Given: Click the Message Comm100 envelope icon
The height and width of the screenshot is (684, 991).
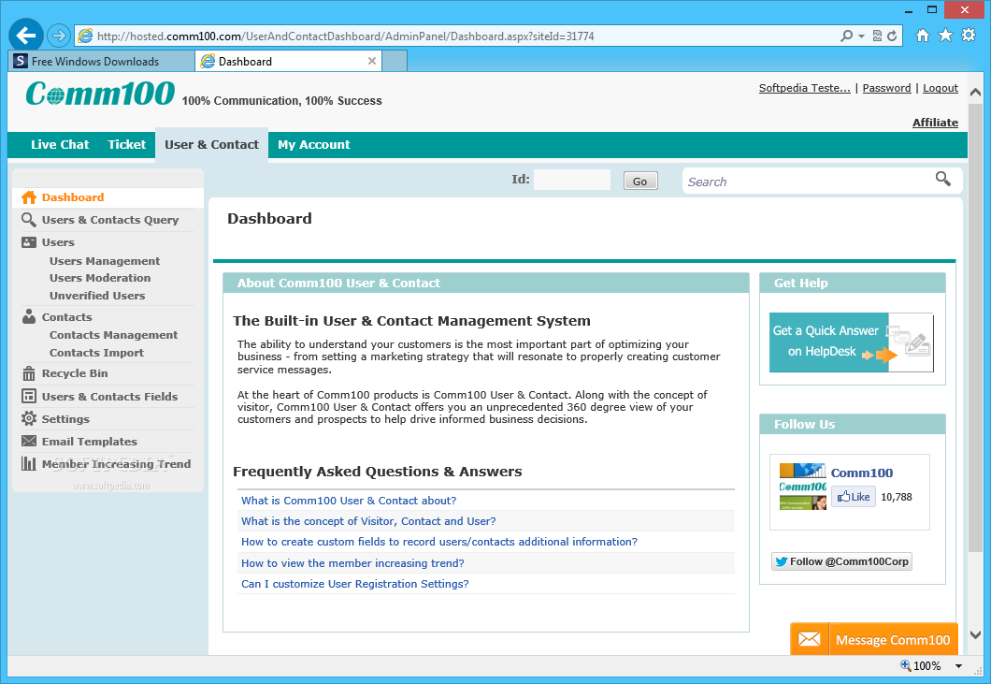Looking at the screenshot, I should pyautogui.click(x=809, y=639).
